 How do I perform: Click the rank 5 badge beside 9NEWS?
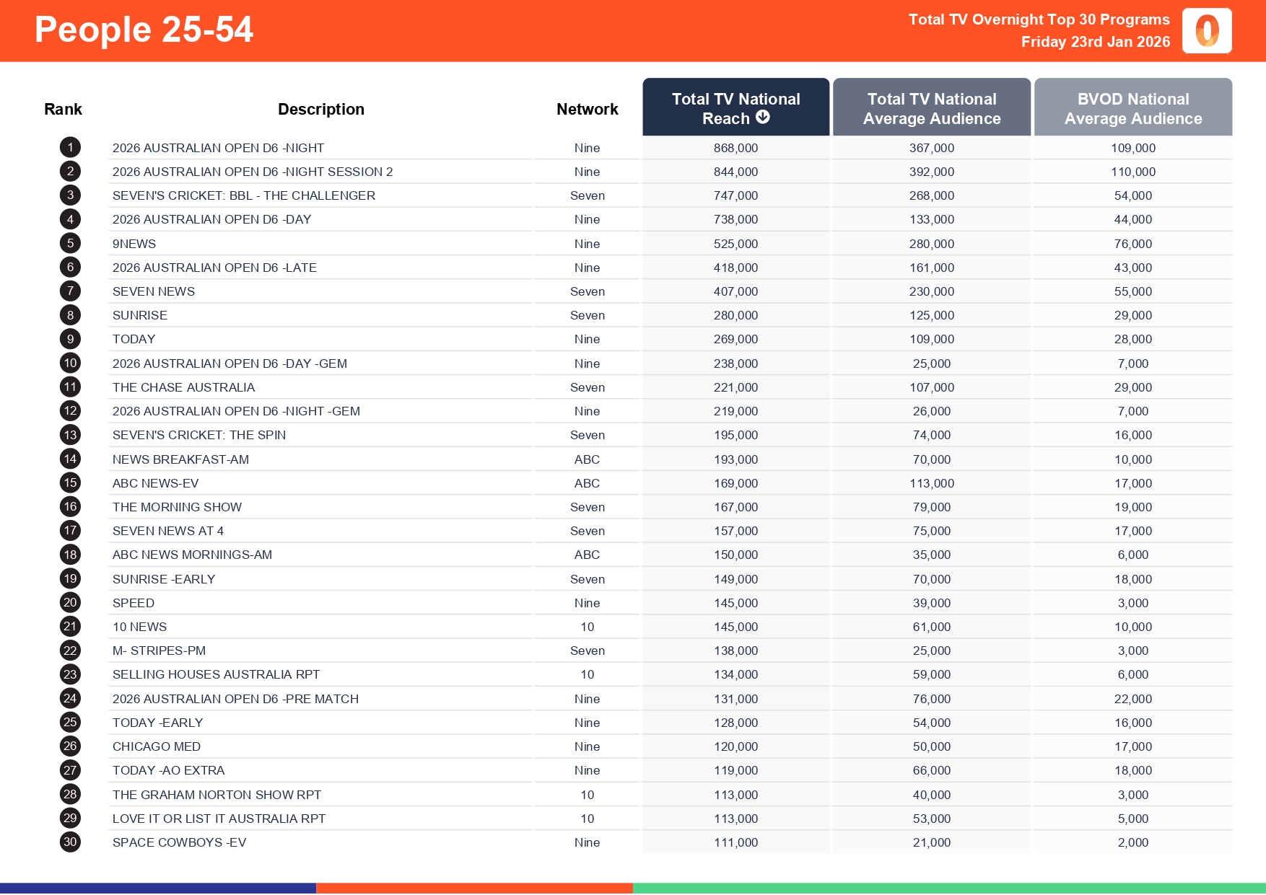pos(69,243)
